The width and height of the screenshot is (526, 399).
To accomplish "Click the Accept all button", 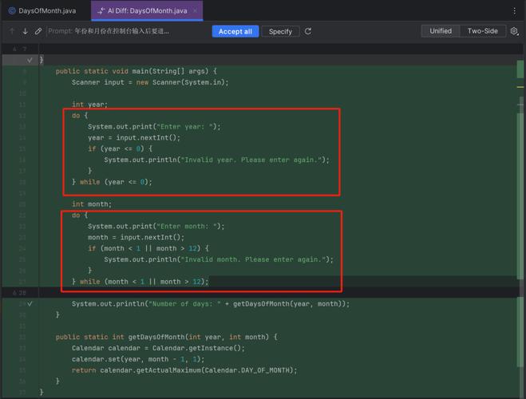I will coord(235,31).
